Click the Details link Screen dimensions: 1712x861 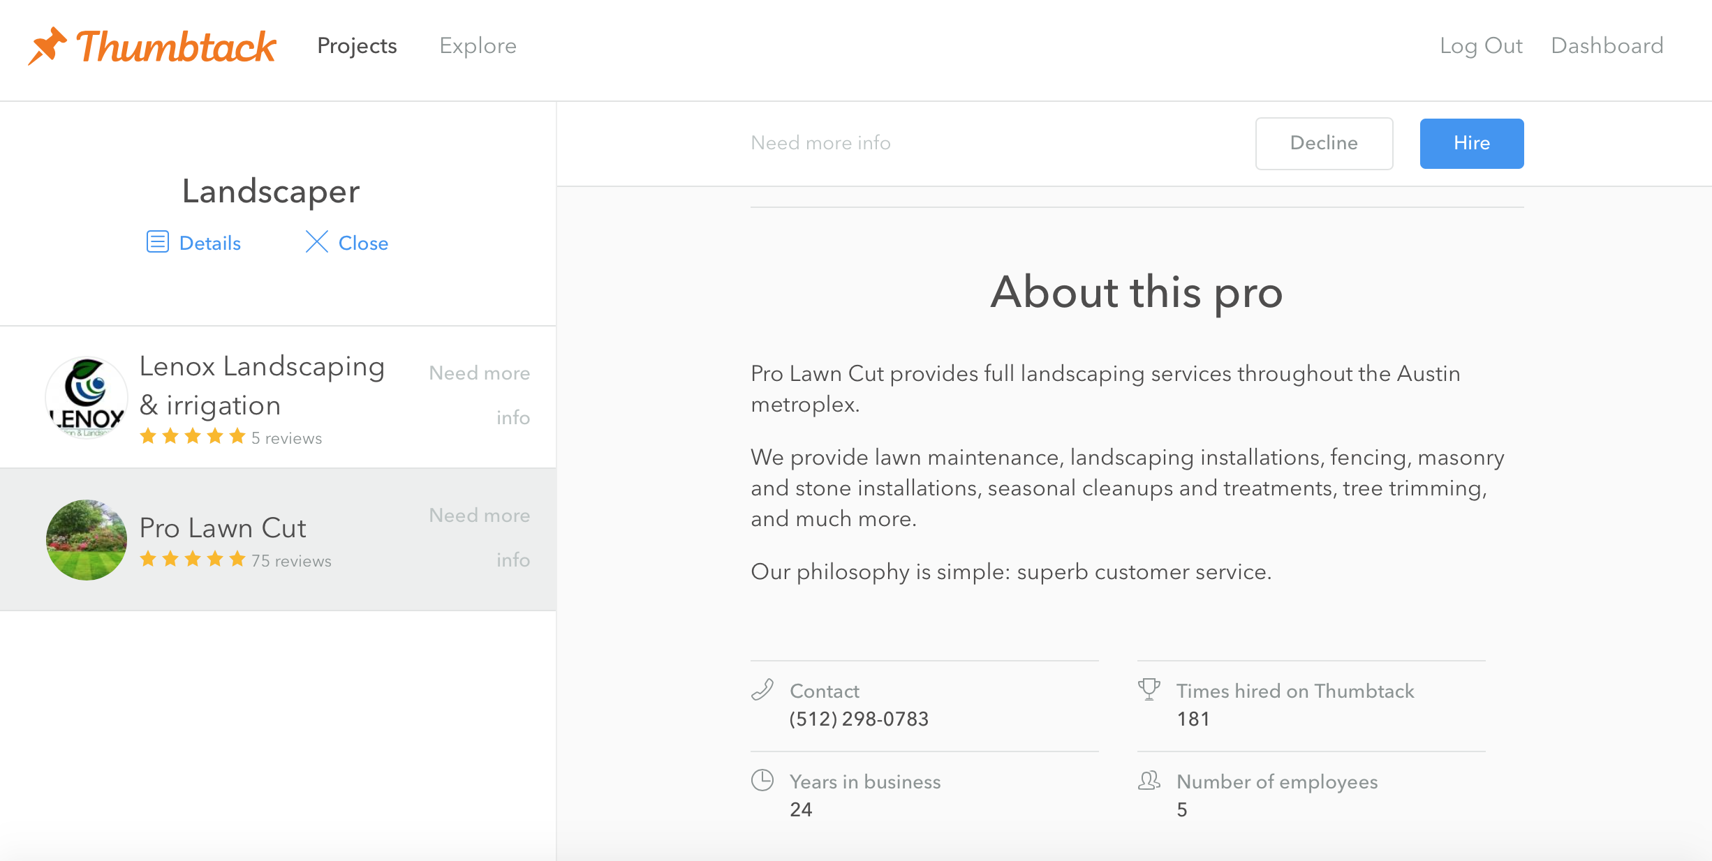[210, 243]
